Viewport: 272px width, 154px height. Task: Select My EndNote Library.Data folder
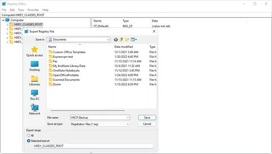(67, 66)
